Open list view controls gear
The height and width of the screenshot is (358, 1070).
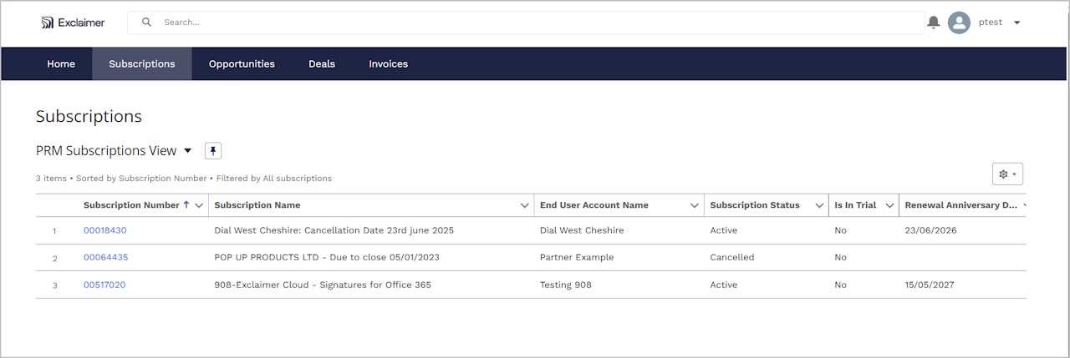pos(1007,174)
